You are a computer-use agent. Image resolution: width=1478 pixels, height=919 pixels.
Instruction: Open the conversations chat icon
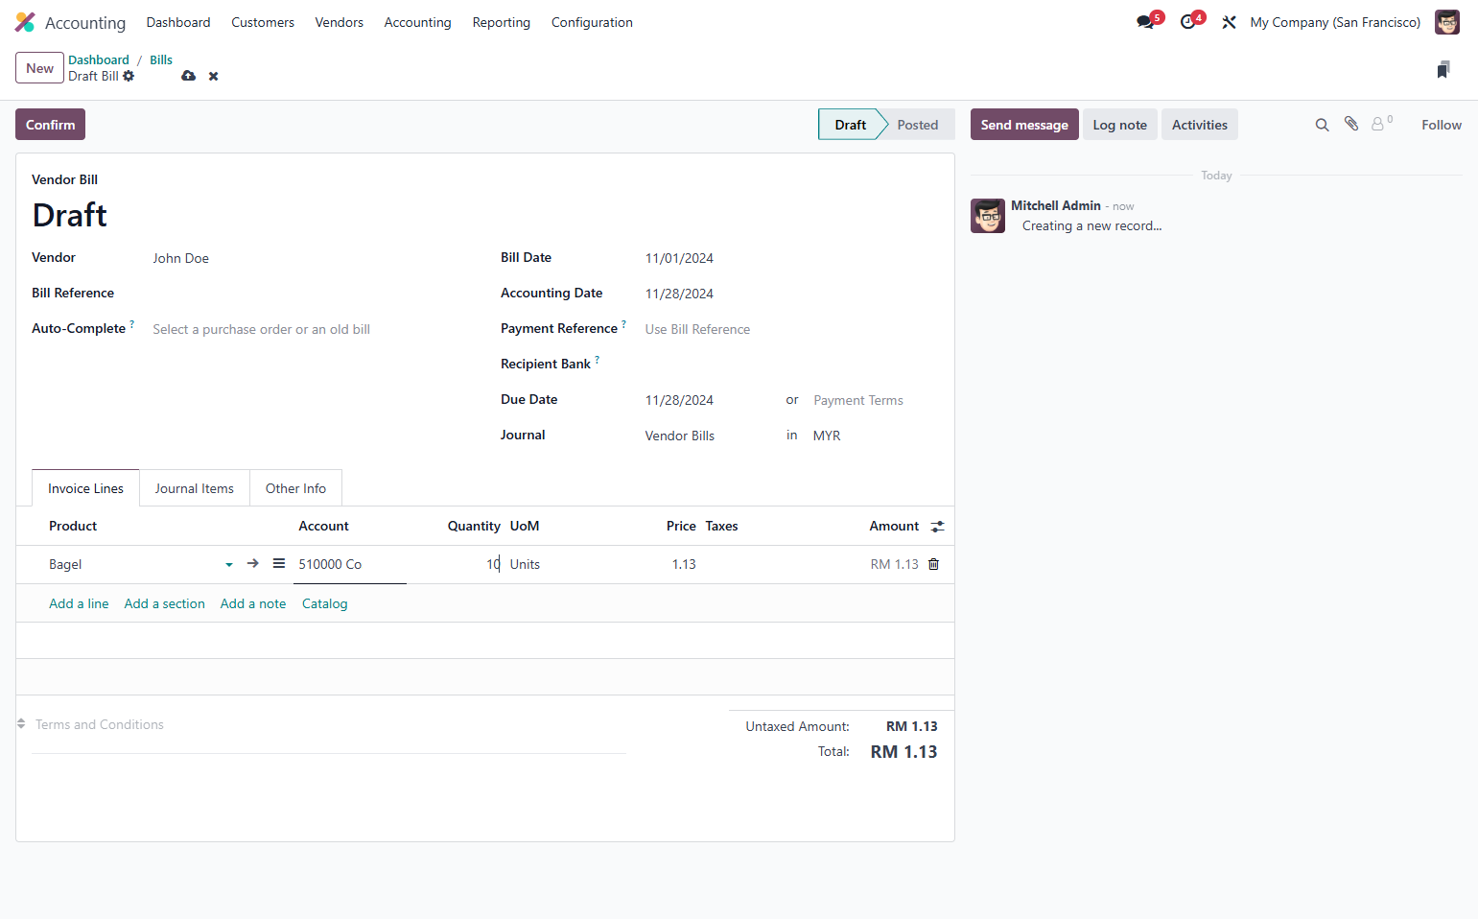pos(1145,22)
